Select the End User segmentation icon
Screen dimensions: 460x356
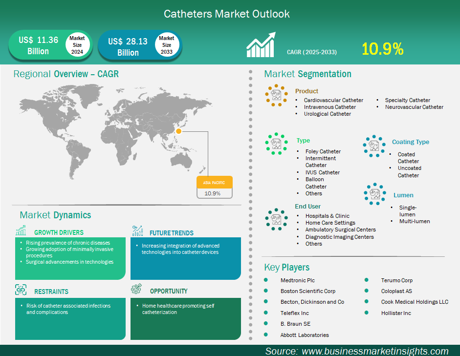tap(276, 219)
